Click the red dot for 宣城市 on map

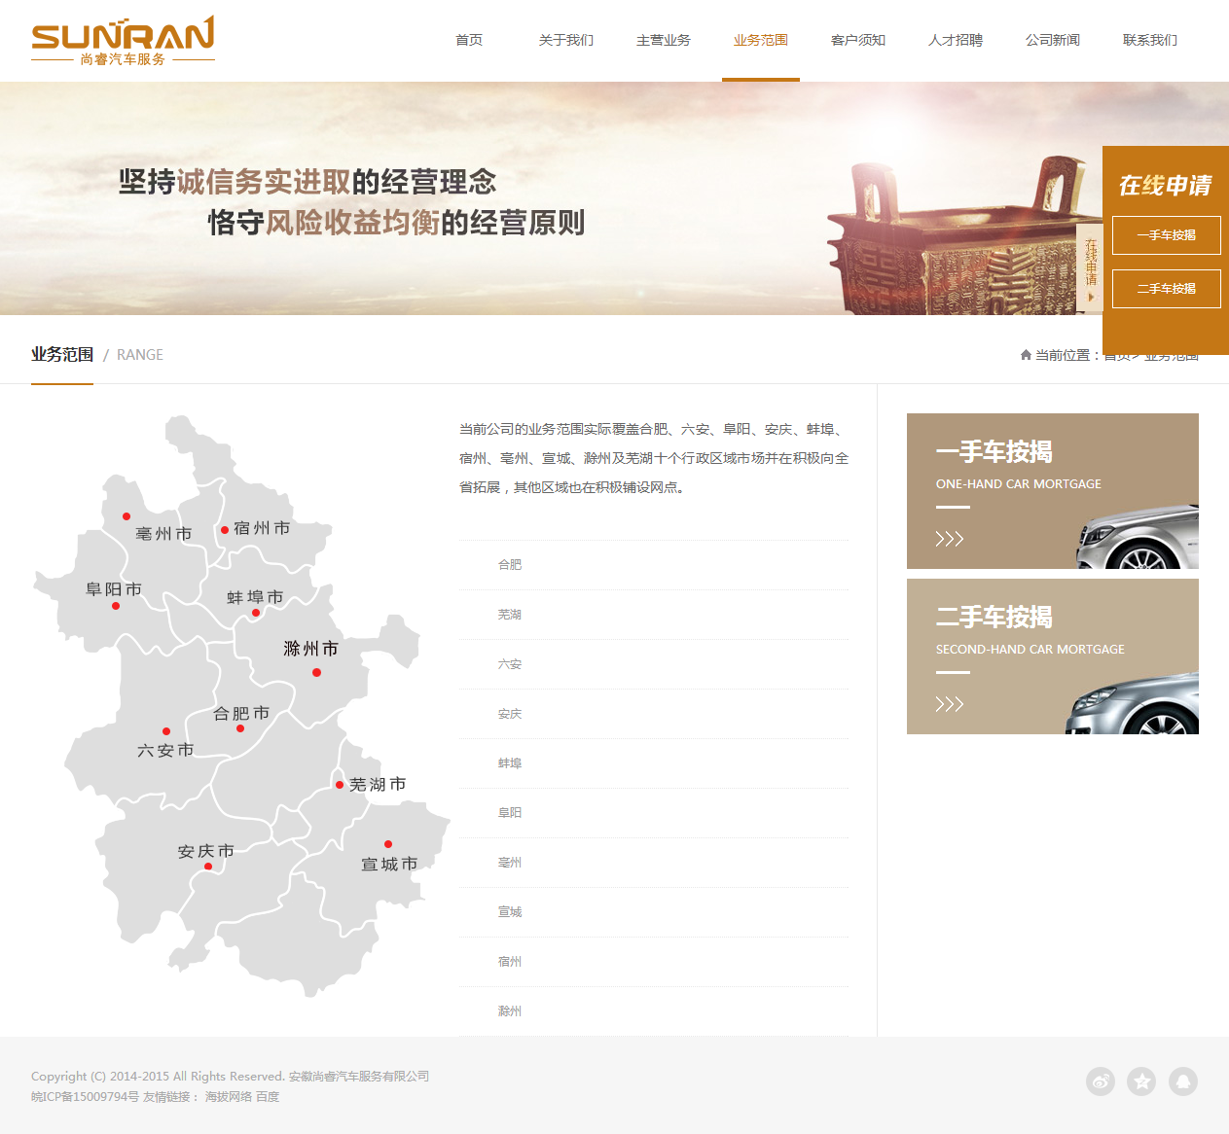click(388, 844)
